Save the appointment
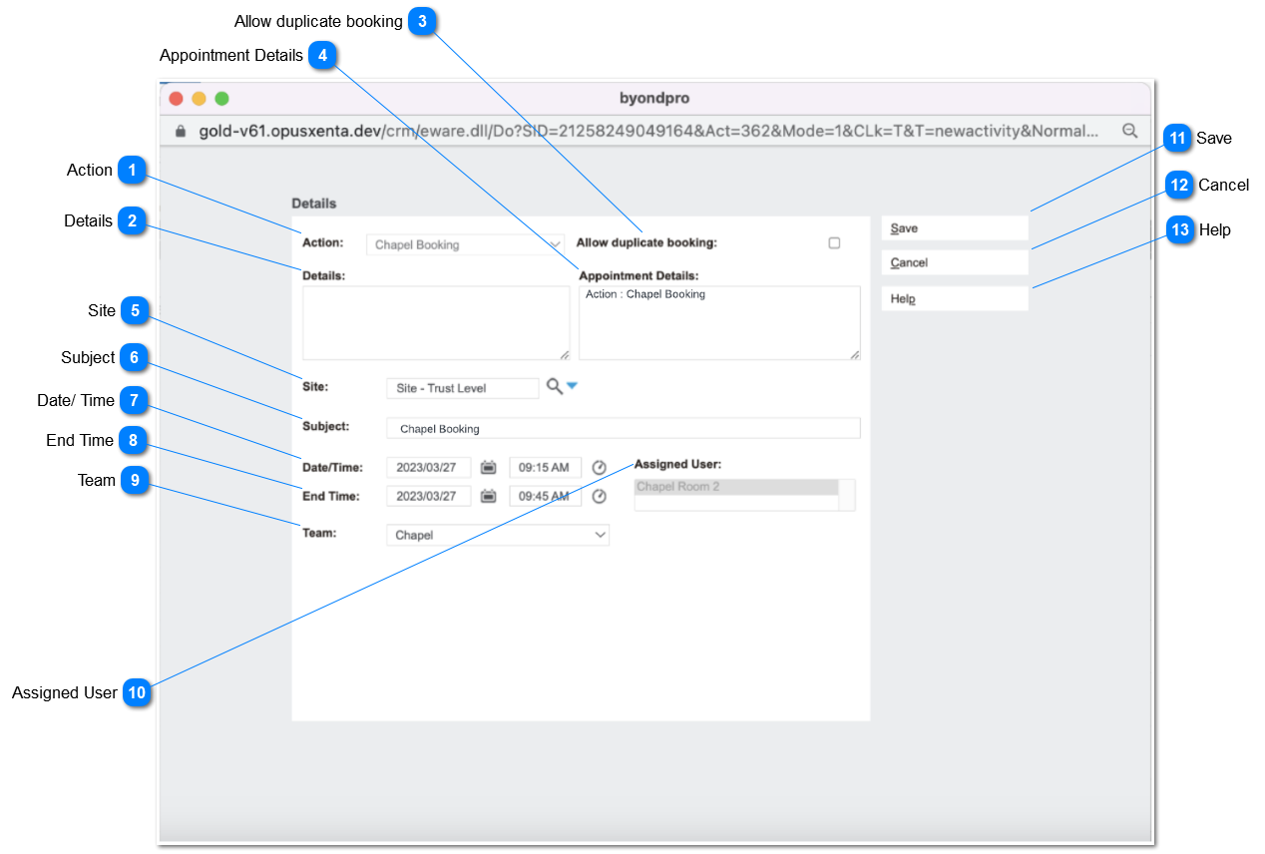 point(955,228)
